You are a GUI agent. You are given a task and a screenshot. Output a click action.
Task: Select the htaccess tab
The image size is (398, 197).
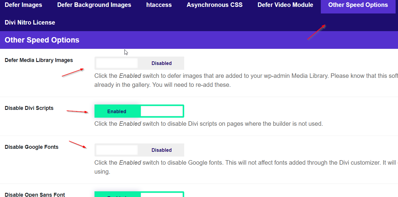(159, 5)
